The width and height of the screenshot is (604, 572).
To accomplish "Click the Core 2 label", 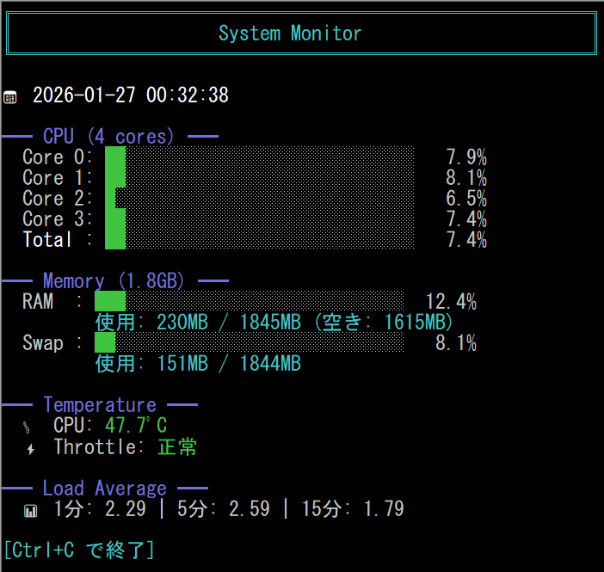I will point(58,199).
